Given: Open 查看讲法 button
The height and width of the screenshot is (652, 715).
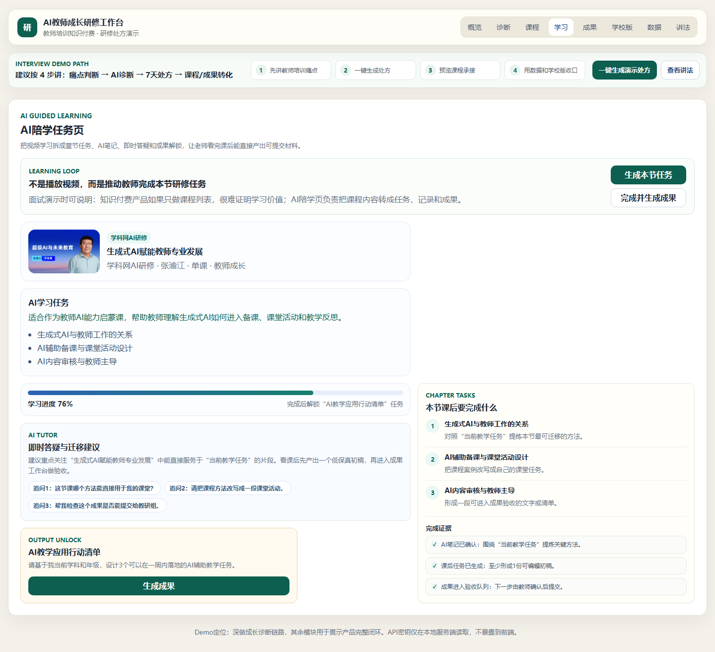Looking at the screenshot, I should click(x=680, y=70).
